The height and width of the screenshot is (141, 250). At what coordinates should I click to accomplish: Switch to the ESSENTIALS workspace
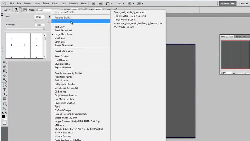pyautogui.click(x=228, y=4)
